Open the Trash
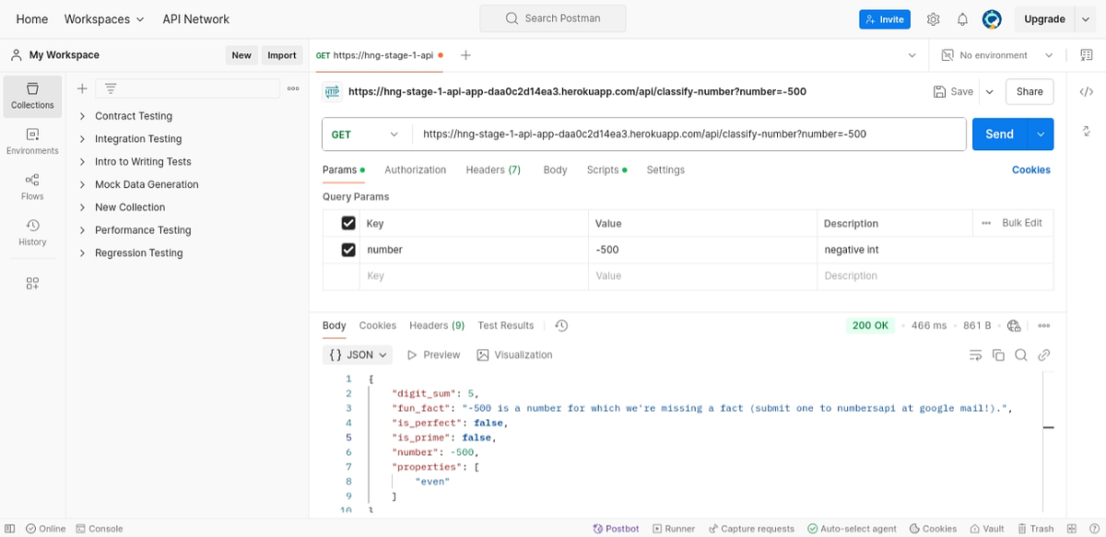This screenshot has height=537, width=1106. click(1036, 528)
